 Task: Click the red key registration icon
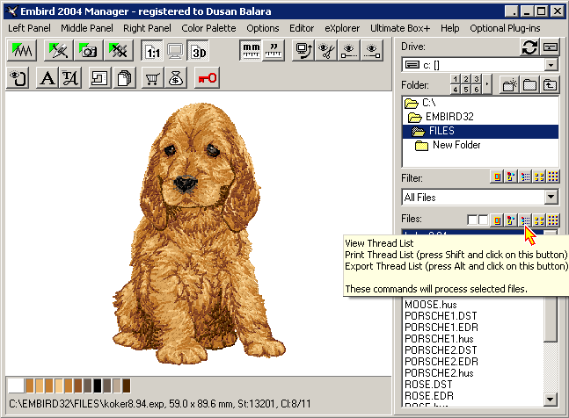208,78
